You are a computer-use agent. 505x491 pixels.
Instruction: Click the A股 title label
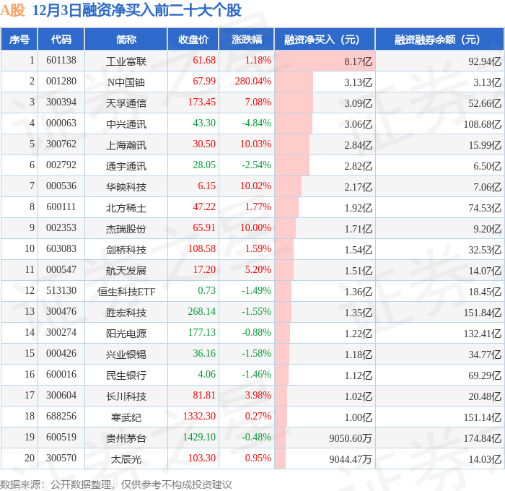(12, 10)
